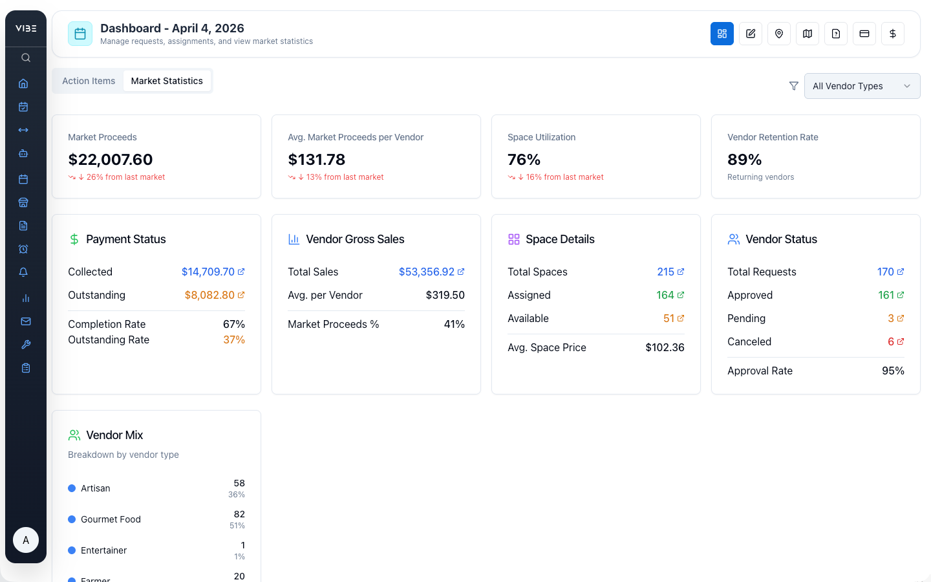This screenshot has height=582, width=931.
Task: Open the mail envelope icon in the sidebar
Action: [25, 321]
